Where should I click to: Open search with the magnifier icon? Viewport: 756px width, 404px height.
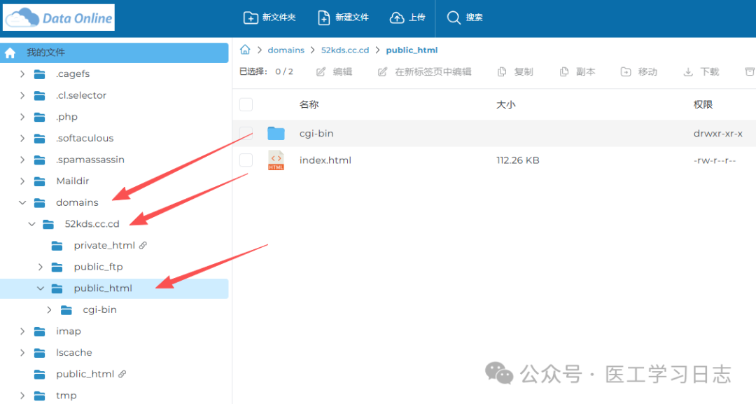pyautogui.click(x=454, y=18)
